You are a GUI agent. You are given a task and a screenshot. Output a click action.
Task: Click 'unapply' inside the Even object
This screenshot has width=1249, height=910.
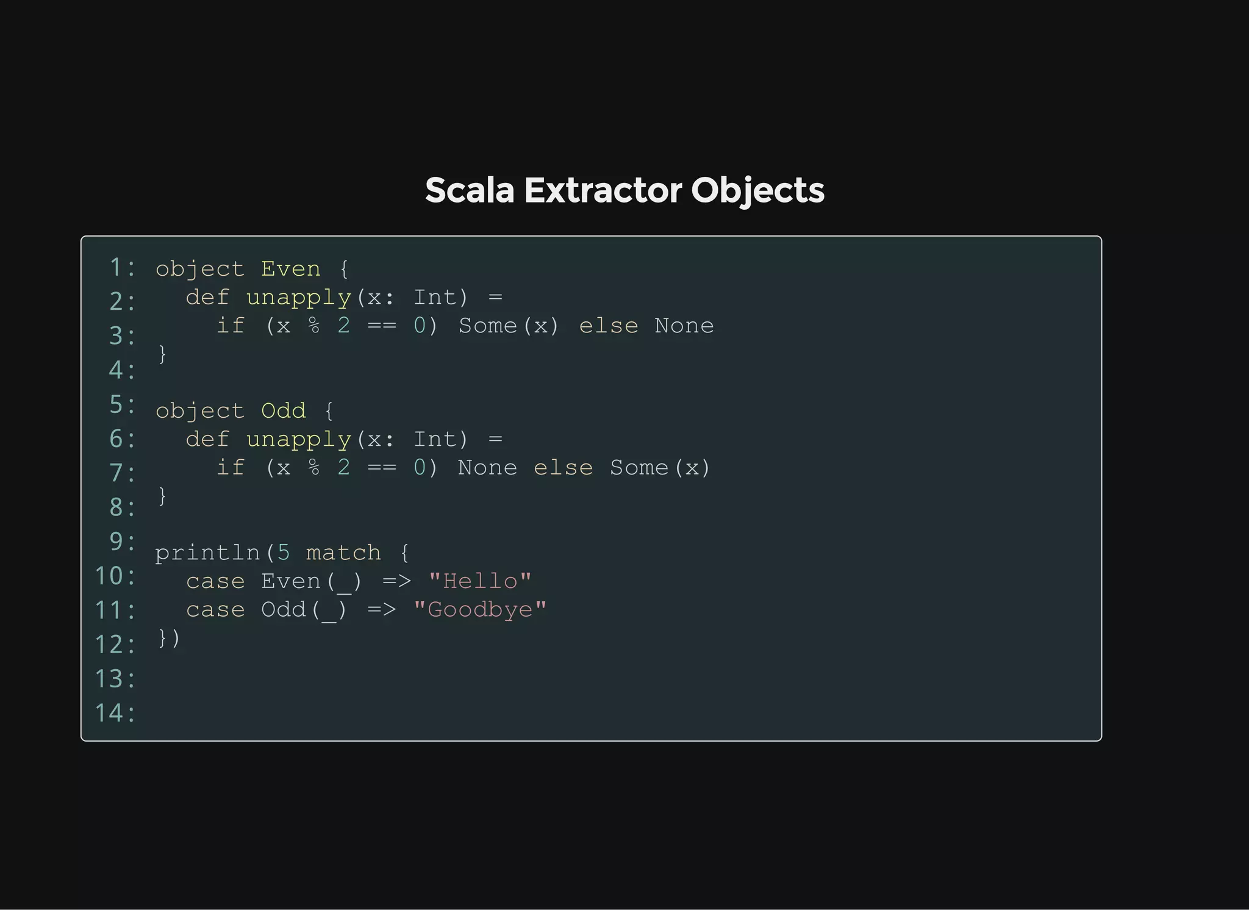click(299, 298)
